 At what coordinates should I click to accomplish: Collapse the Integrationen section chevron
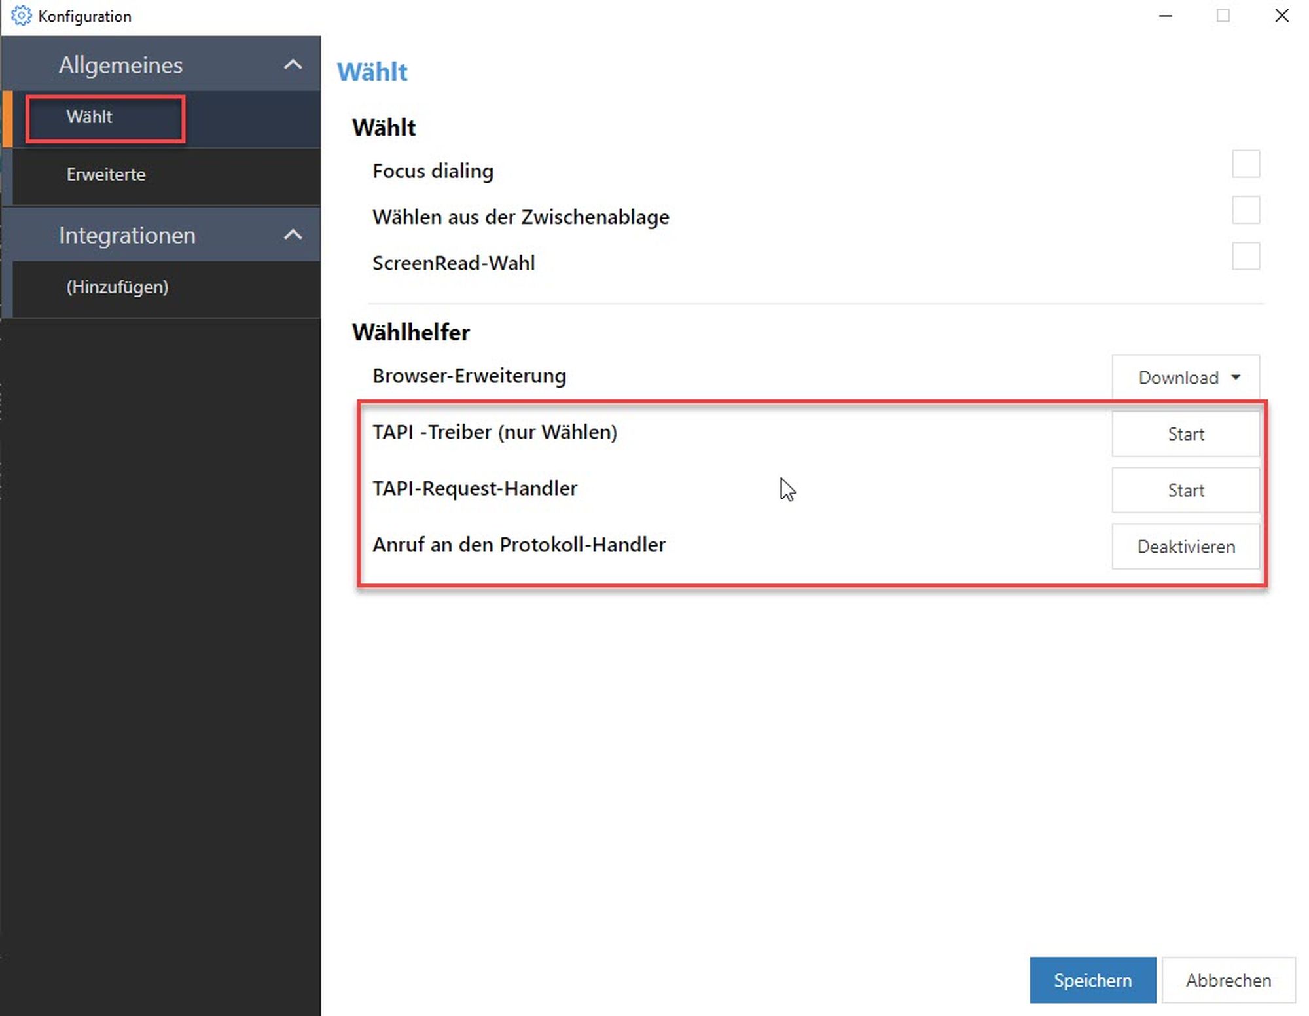[293, 234]
